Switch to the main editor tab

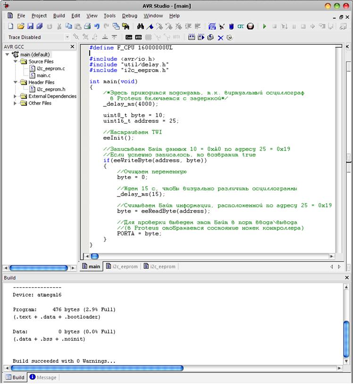pos(91,266)
